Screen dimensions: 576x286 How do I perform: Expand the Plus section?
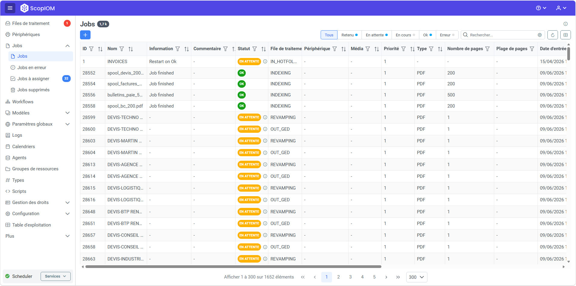(x=67, y=236)
